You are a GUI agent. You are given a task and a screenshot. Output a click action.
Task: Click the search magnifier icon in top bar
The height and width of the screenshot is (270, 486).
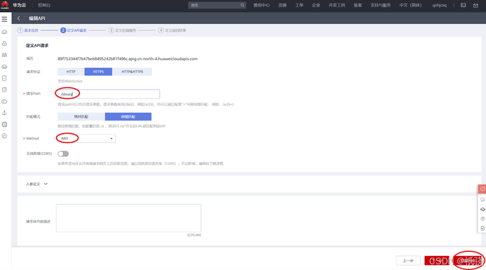click(x=242, y=5)
